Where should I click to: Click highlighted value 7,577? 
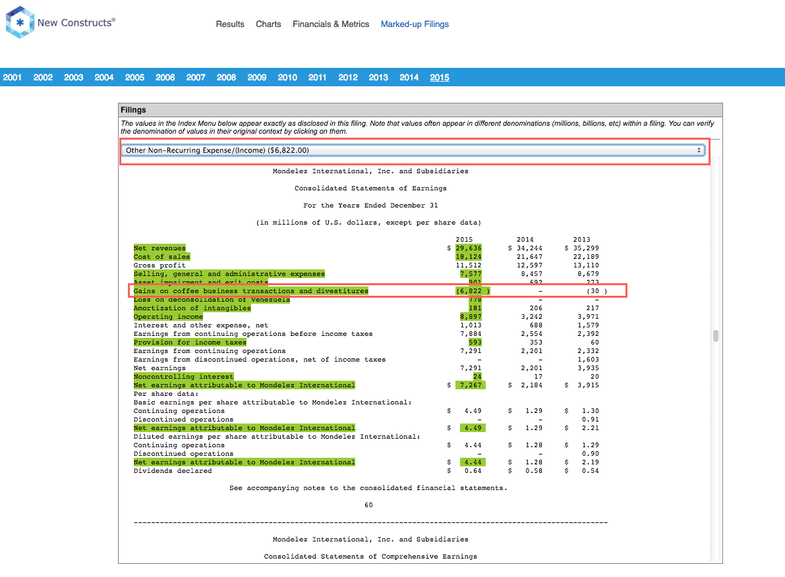pos(471,274)
